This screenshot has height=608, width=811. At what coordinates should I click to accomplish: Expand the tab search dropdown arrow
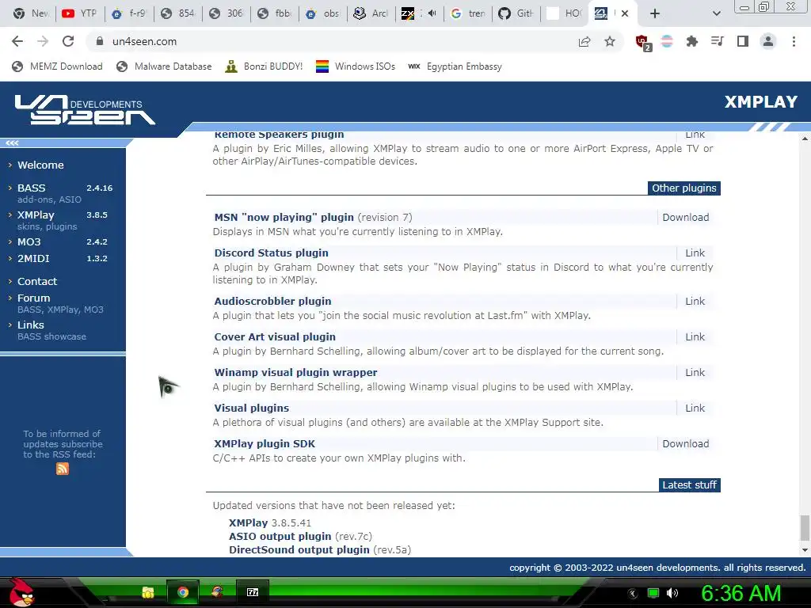pos(716,13)
